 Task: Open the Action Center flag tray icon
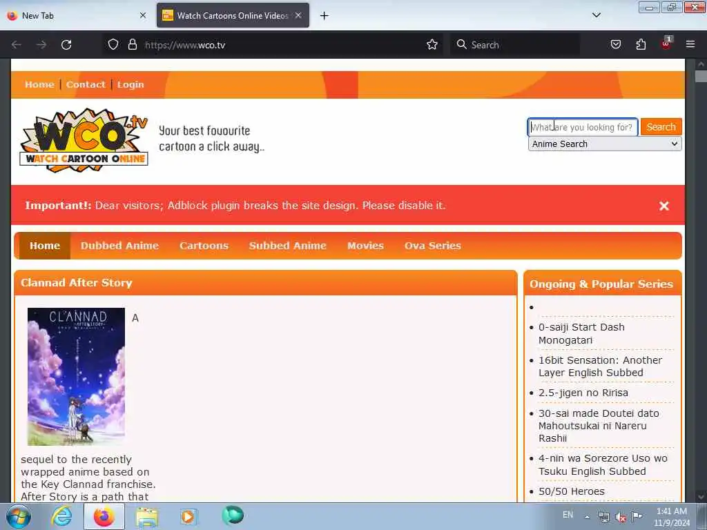[637, 516]
